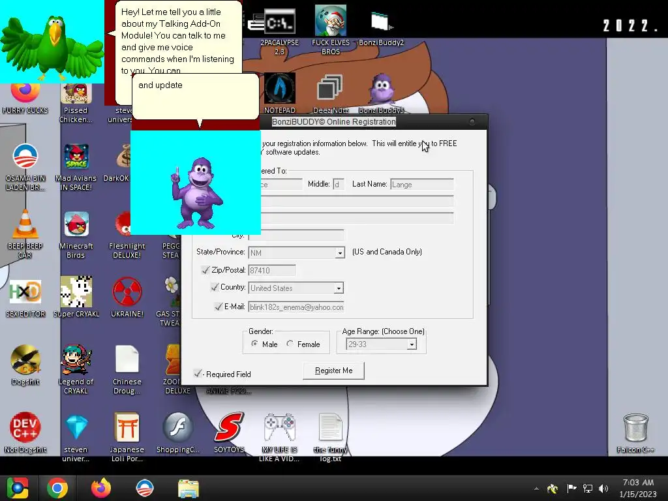
Task: Open the Japanese torii gate icon
Action: (127, 427)
